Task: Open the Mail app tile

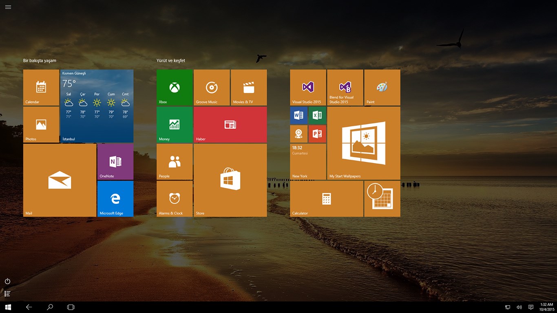Action: tap(60, 179)
